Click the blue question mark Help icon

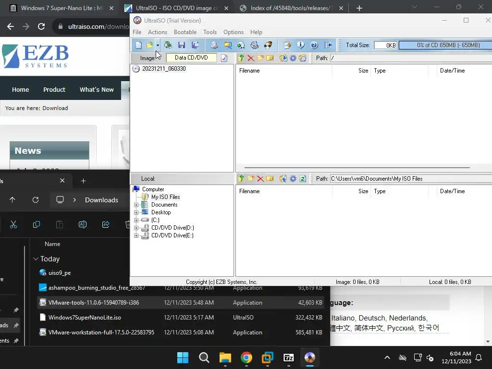[x=314, y=45]
